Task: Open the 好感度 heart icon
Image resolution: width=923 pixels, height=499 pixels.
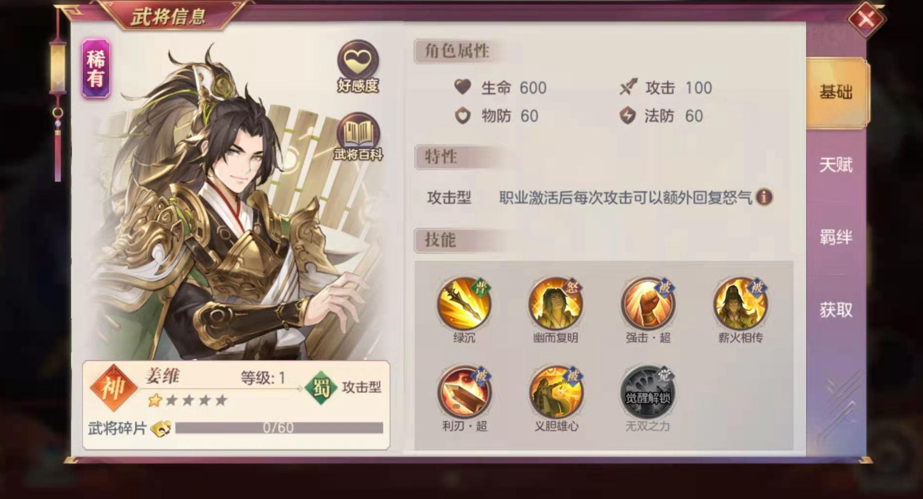Action: [358, 65]
